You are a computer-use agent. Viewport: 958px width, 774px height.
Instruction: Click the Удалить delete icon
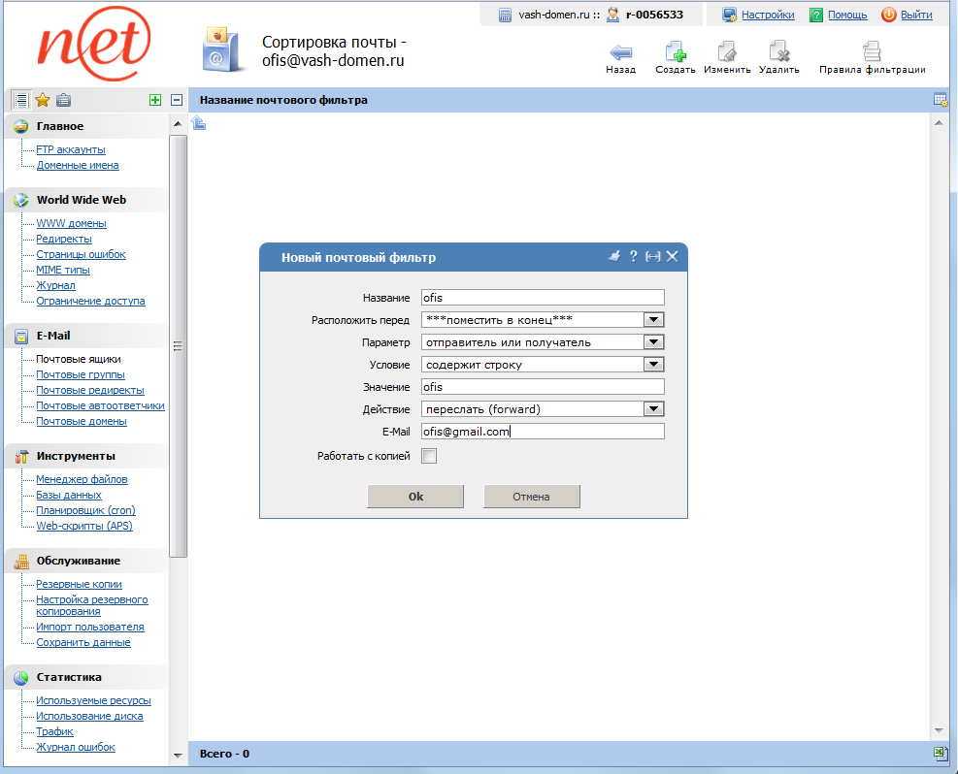point(778,52)
